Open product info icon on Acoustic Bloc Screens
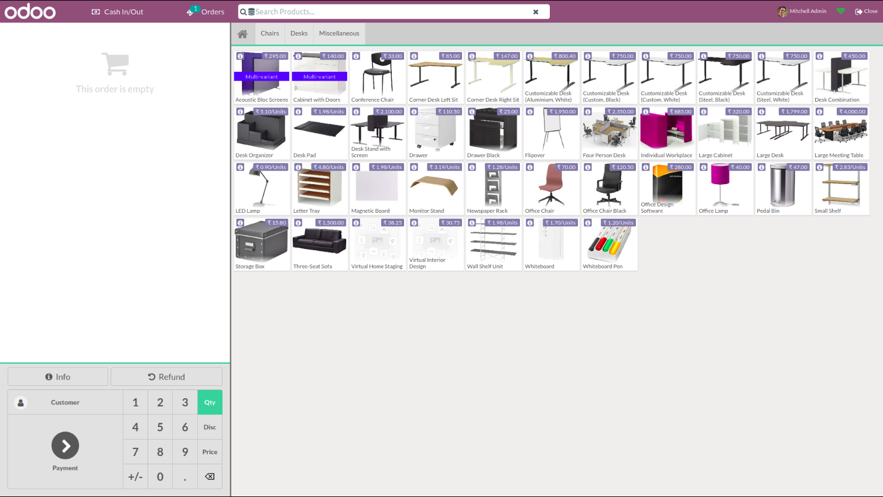The image size is (883, 497). tap(240, 56)
